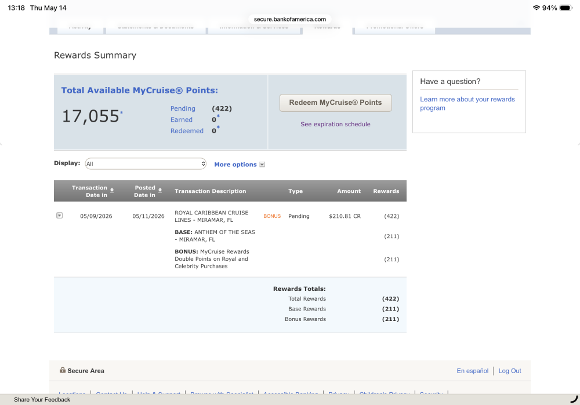This screenshot has width=580, height=405.
Task: Click the Rewards Totals label
Action: 299,289
